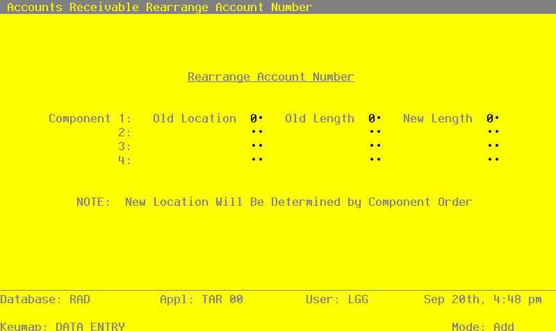The width and height of the screenshot is (556, 331).
Task: Click Component 1 Old Location field
Action: click(256, 118)
